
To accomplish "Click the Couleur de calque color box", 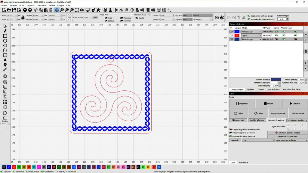I will coord(276,80).
